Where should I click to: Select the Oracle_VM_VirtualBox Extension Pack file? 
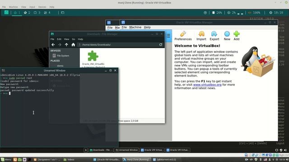(93, 59)
